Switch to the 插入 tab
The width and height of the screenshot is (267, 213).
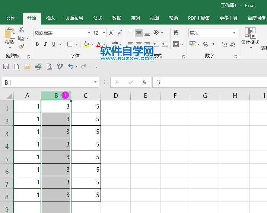pos(50,18)
